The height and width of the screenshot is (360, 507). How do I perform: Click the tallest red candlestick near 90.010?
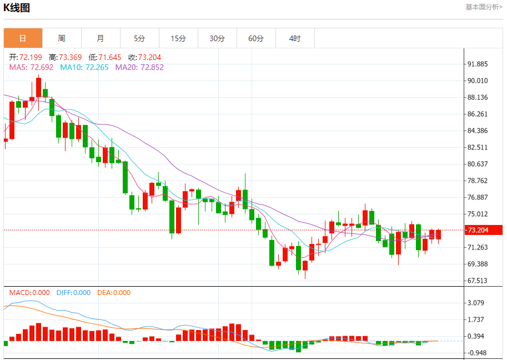[38, 87]
